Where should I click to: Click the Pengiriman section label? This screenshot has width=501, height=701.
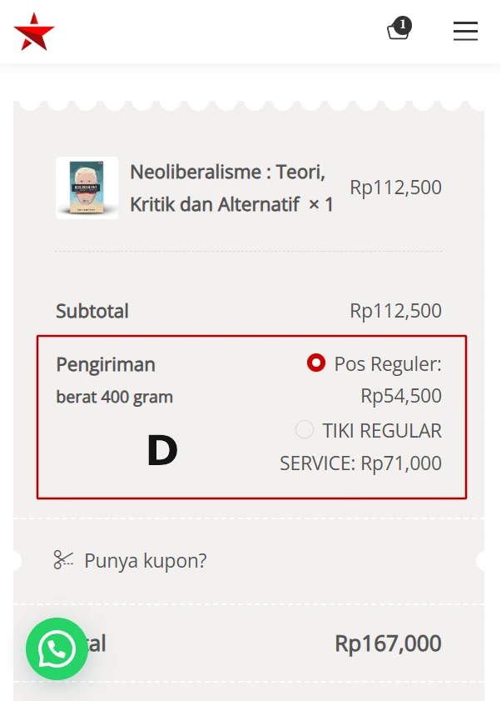[x=105, y=364]
